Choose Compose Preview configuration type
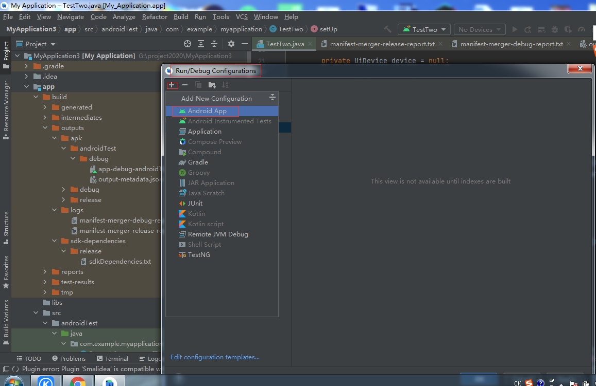Viewport: 596px width, 386px height. point(222,141)
